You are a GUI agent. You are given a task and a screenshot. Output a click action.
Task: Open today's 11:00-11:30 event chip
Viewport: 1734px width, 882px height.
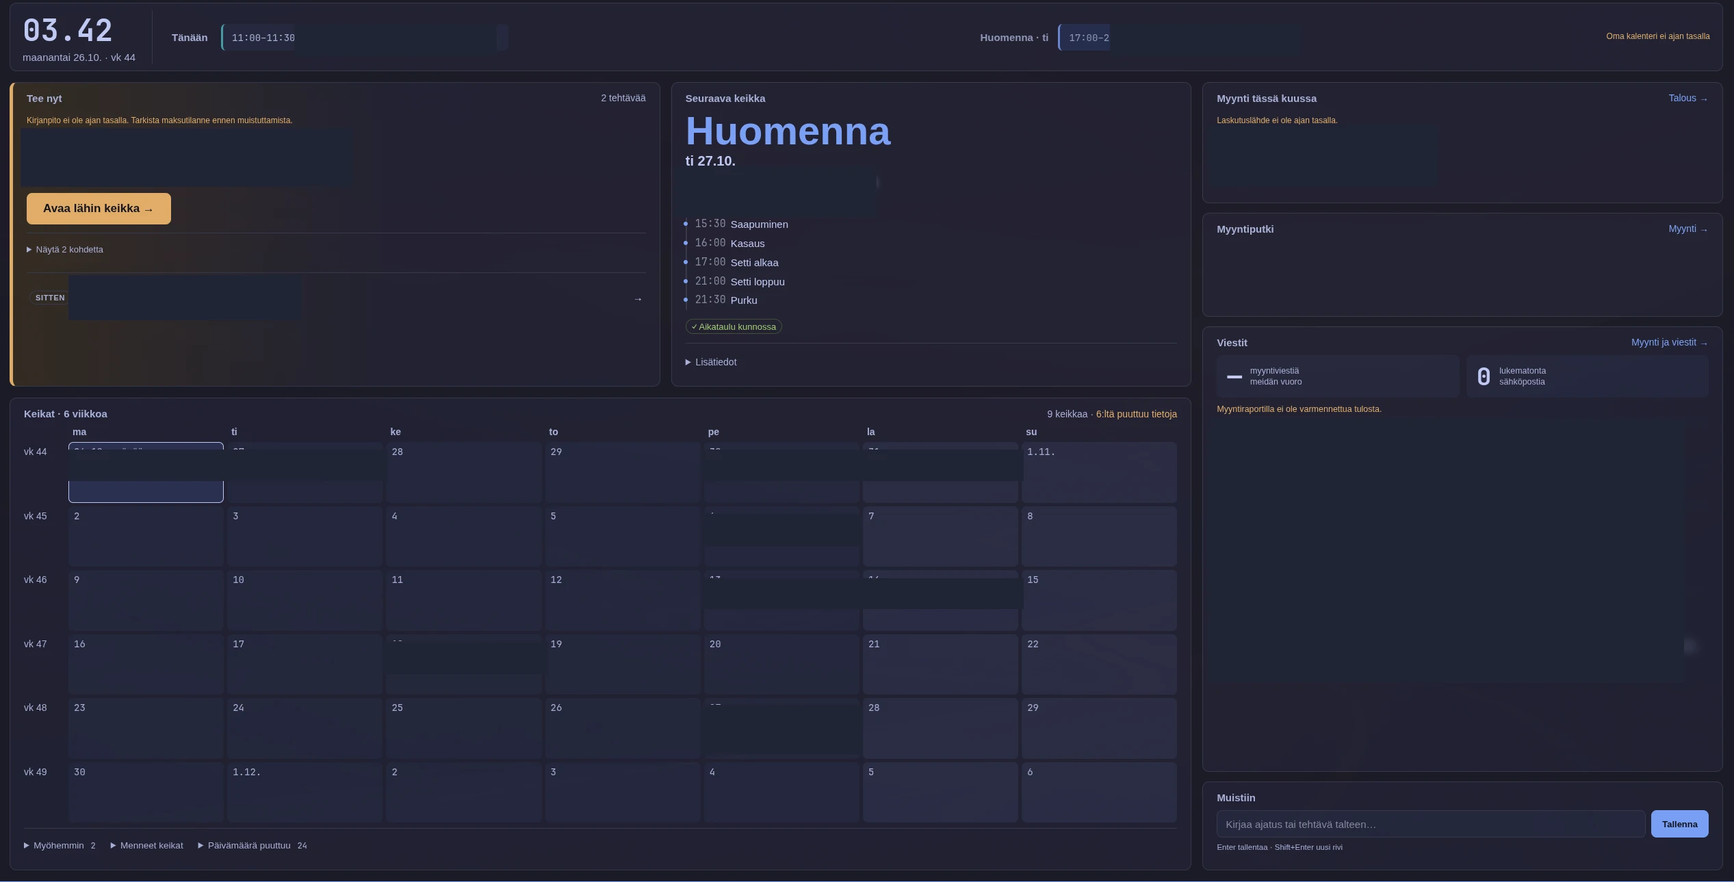pyautogui.click(x=364, y=38)
